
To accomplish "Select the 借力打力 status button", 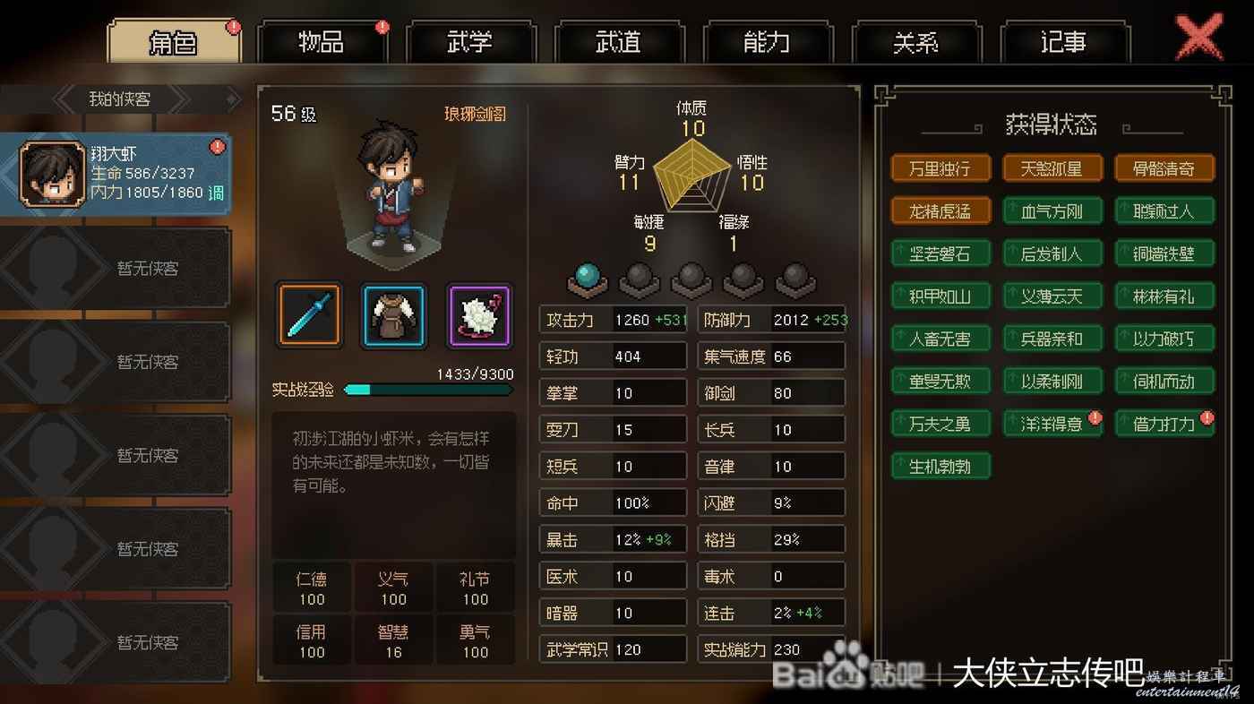I will coord(1164,424).
